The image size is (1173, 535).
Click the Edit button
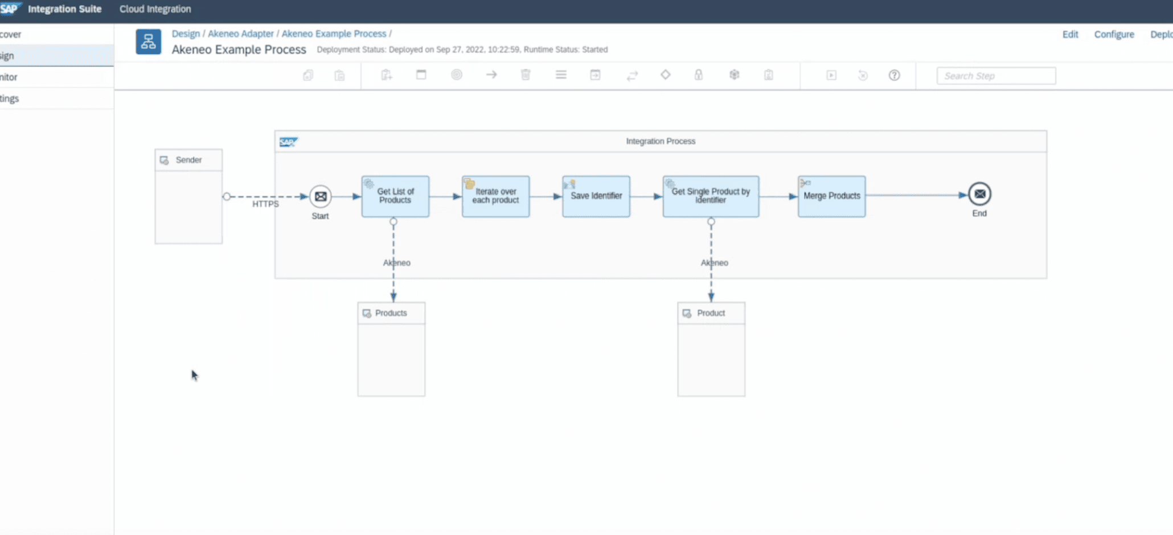click(1070, 34)
